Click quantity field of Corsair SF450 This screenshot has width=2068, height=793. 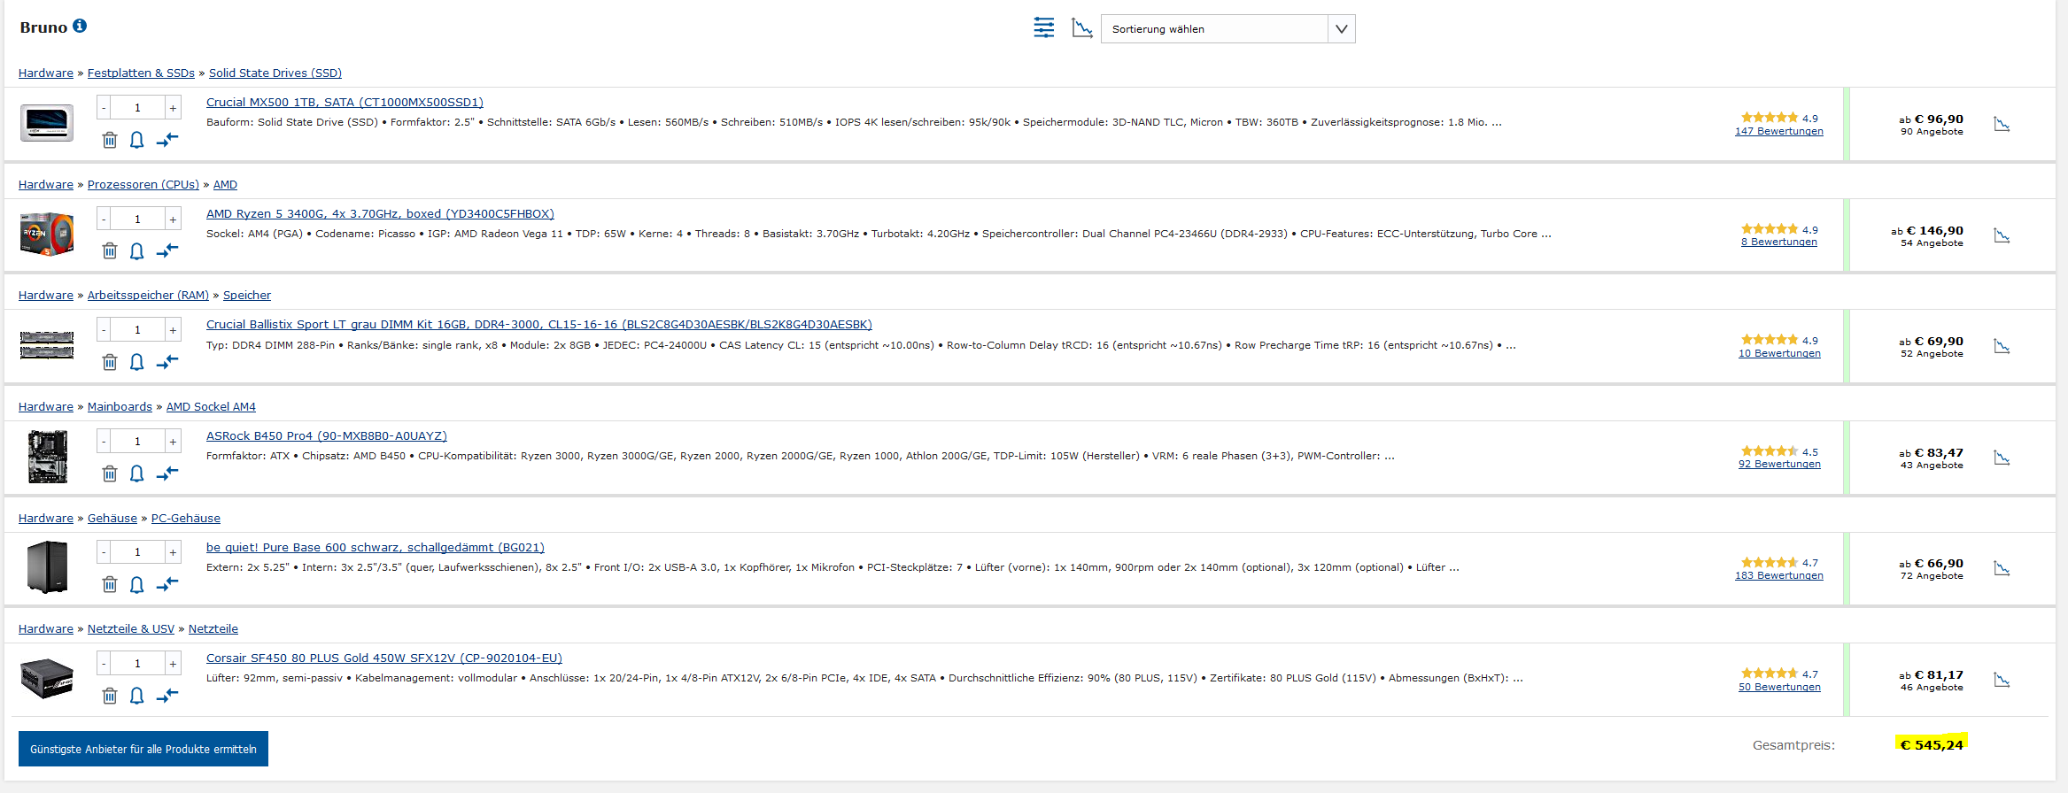point(137,663)
